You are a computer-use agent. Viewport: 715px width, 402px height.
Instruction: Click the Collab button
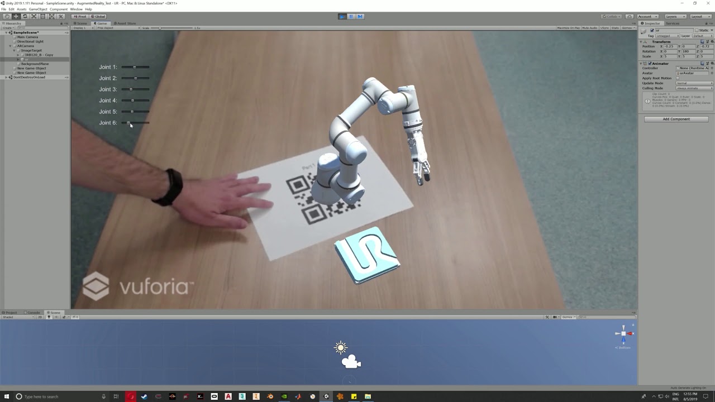612,16
